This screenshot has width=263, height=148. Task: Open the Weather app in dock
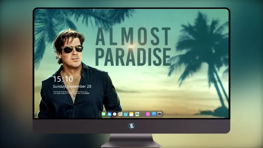pyautogui.click(x=109, y=114)
